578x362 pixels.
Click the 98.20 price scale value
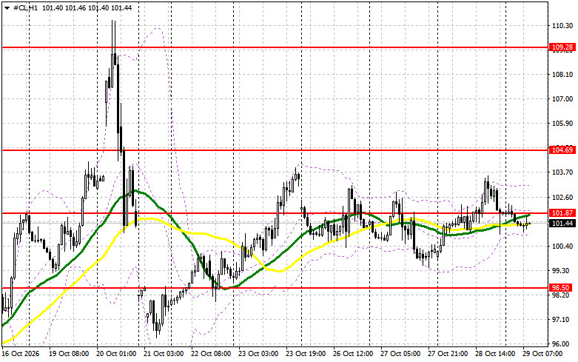[x=561, y=295]
